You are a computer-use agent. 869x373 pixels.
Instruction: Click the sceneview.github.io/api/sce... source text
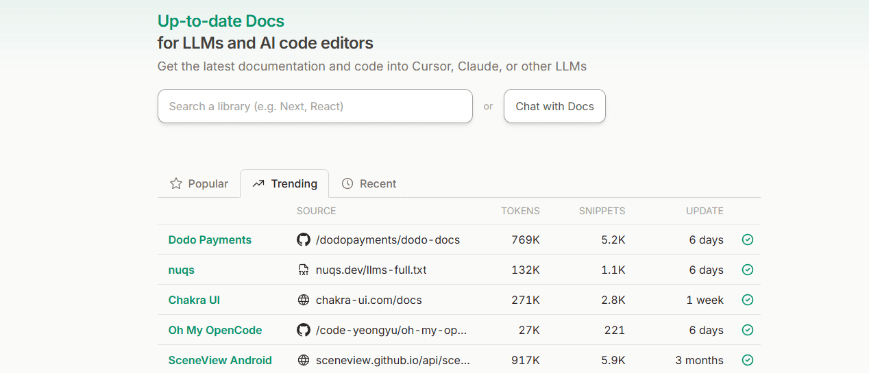pos(393,360)
